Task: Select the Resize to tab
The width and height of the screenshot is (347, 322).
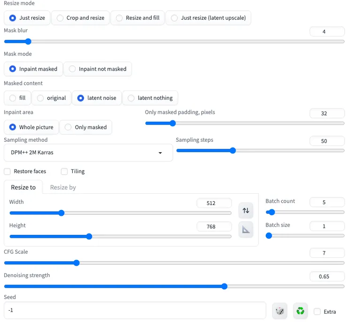Action: [23, 187]
